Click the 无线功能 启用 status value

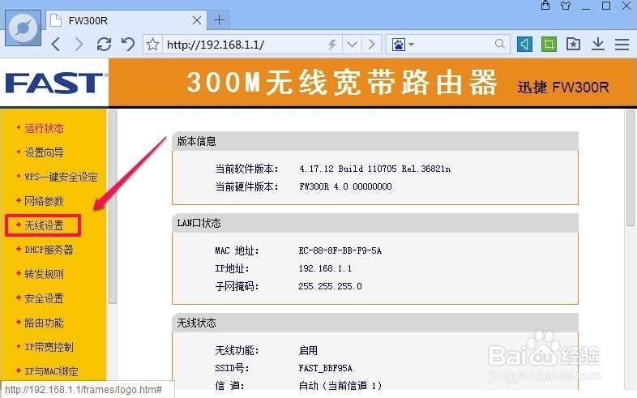(x=308, y=350)
